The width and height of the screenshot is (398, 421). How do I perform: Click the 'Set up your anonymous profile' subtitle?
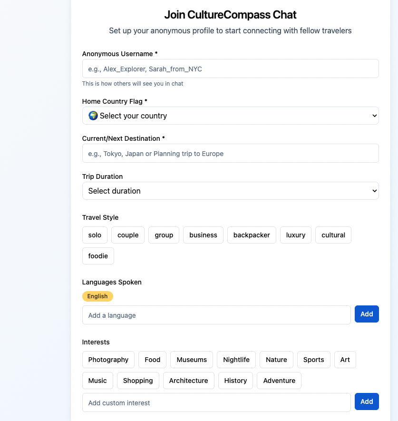(x=230, y=30)
